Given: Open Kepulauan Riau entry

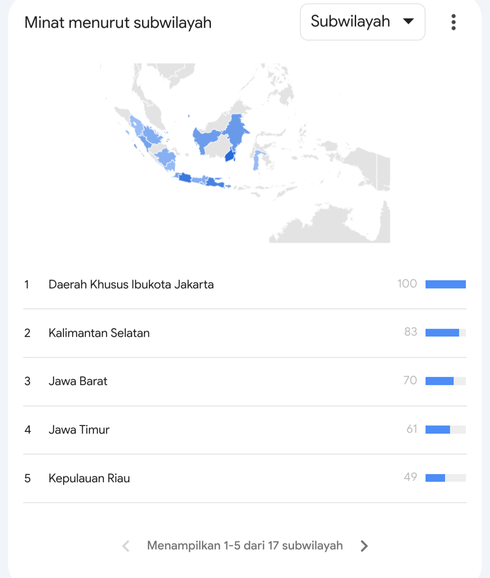Looking at the screenshot, I should (245, 478).
